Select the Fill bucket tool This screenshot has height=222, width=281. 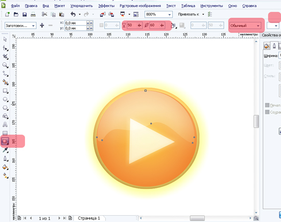click(x=5, y=167)
